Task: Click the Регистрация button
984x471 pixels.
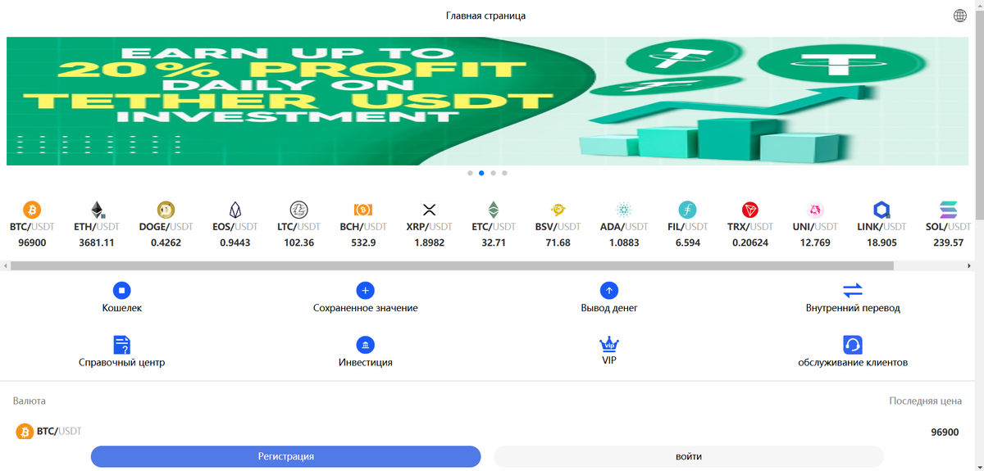Action: (285, 456)
